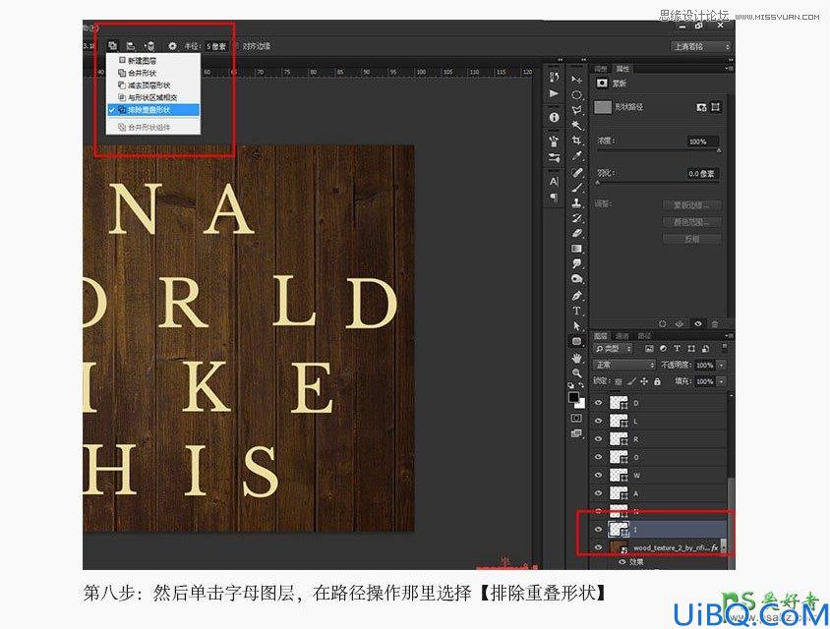Select the Smudge tool
Screen dimensions: 830x629
click(576, 263)
